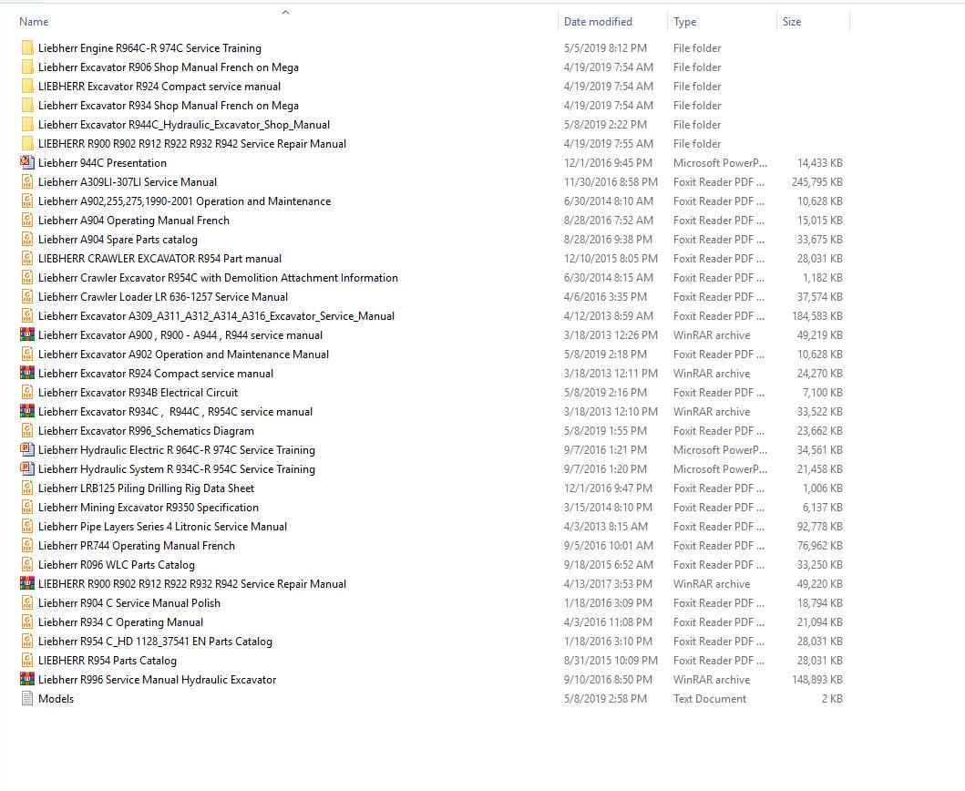Screen dimensions: 965x791
Task: Select Liebherr Pipe Layers Series 4 Litronic Service Manual
Action: [x=162, y=527]
